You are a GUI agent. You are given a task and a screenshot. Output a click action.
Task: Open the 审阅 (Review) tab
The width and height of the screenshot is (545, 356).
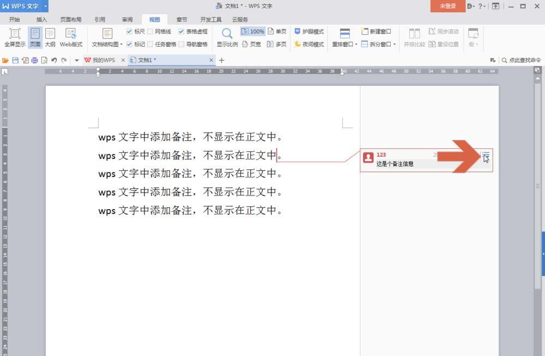(x=126, y=19)
